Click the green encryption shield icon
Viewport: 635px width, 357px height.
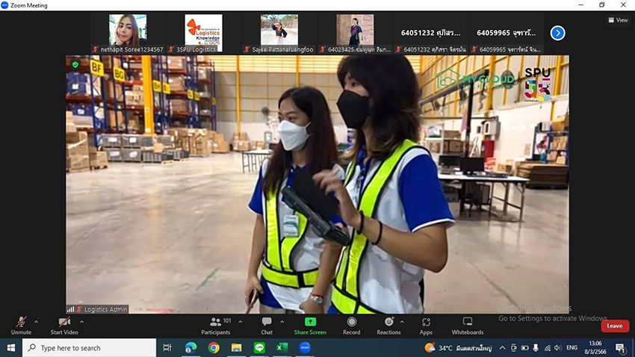coord(75,64)
